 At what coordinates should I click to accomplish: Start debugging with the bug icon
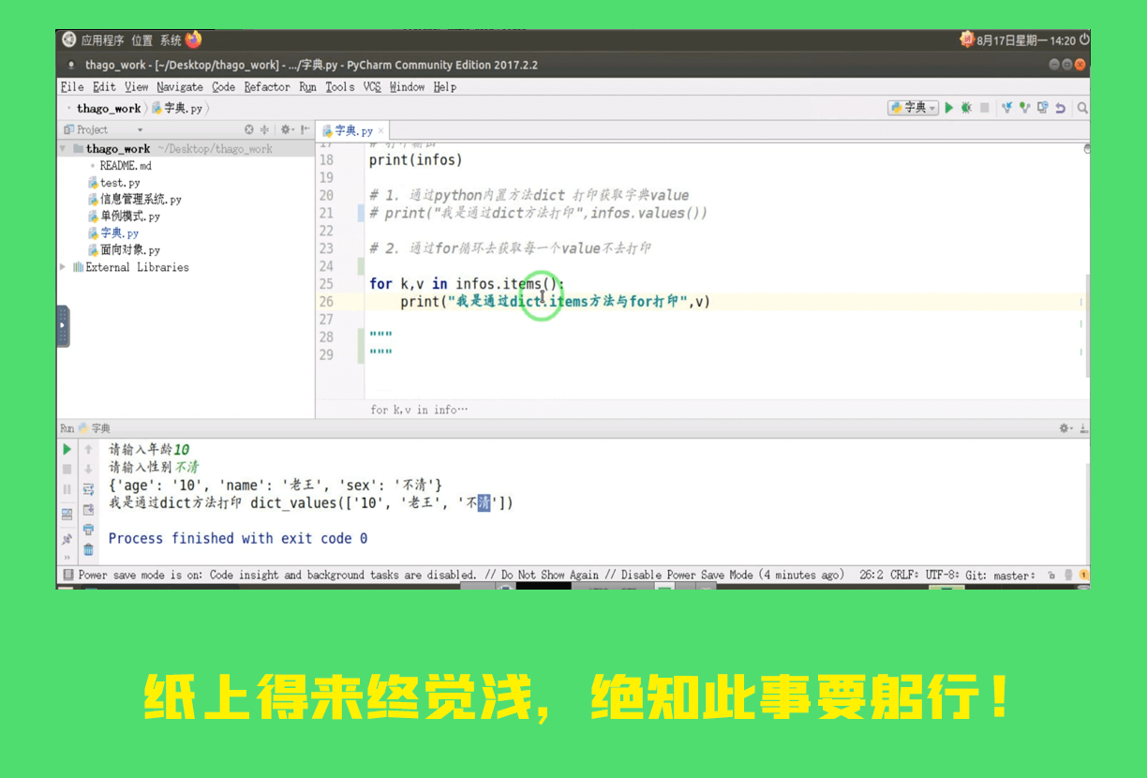(x=966, y=108)
